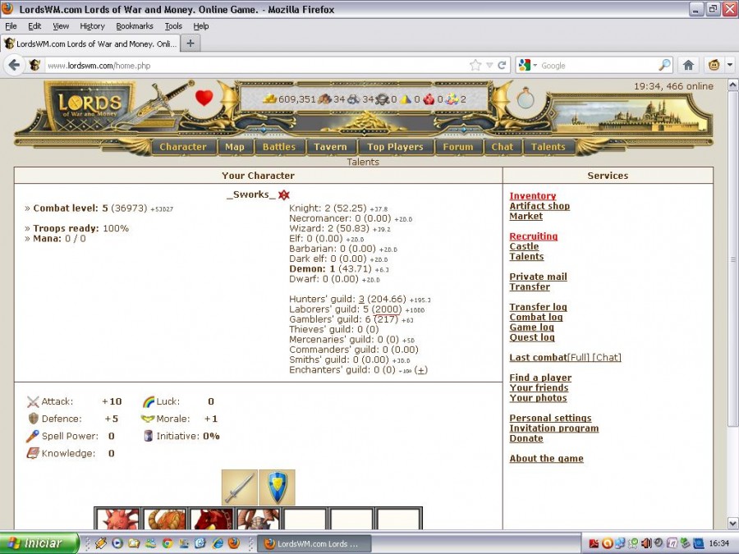Open a new tab with the plus button
The height and width of the screenshot is (554, 739).
(190, 43)
